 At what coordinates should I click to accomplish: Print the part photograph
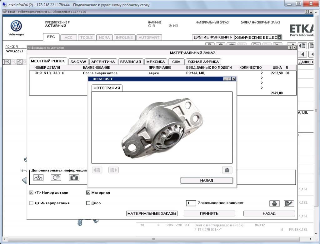[227, 170]
